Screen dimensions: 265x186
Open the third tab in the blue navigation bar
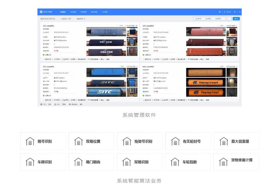(x=83, y=12)
